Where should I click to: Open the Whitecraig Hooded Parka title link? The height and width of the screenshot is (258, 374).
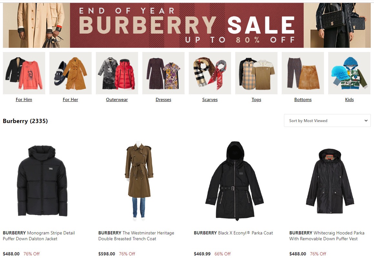(x=327, y=236)
